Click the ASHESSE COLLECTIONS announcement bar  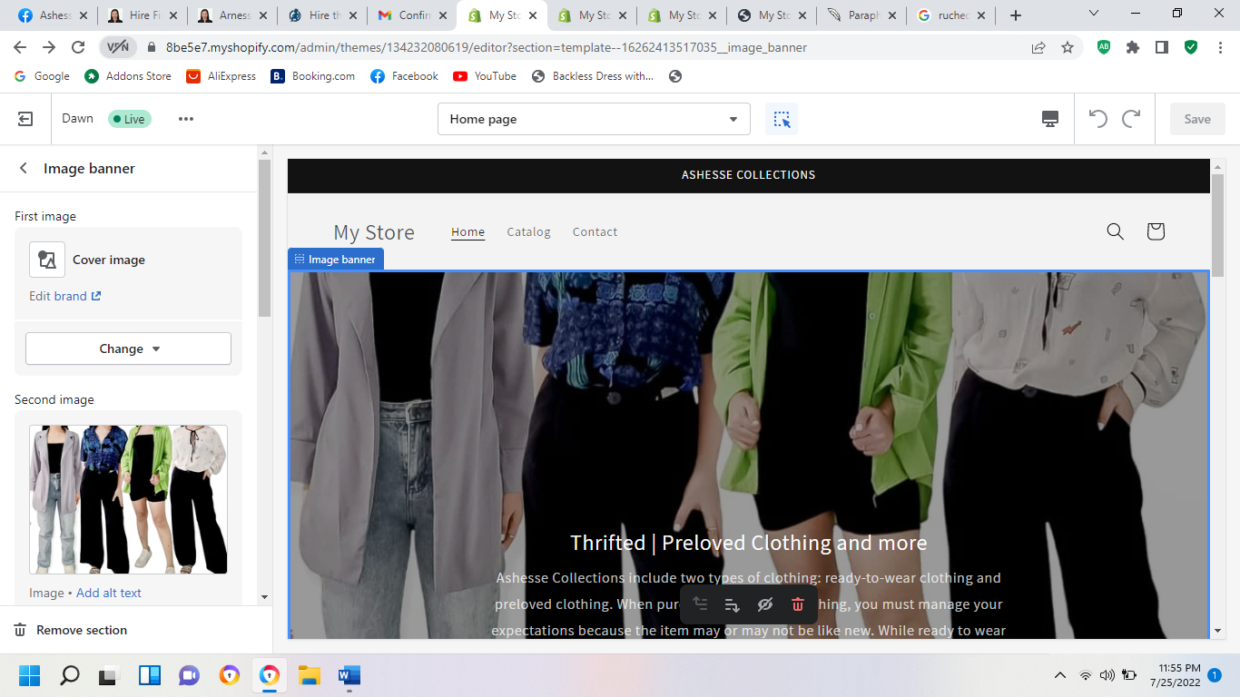tap(749, 175)
